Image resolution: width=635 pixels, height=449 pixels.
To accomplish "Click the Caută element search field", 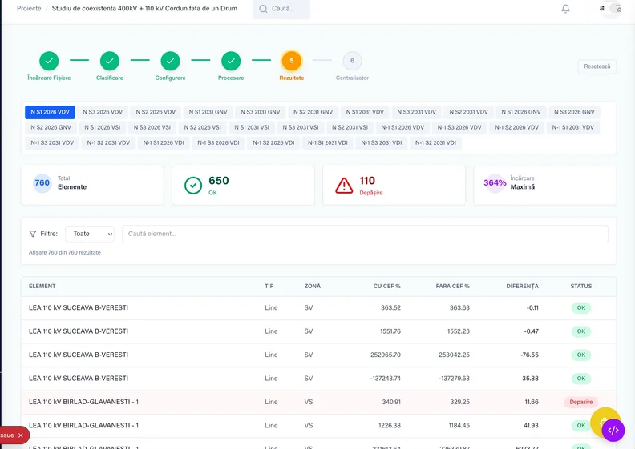I will [365, 234].
